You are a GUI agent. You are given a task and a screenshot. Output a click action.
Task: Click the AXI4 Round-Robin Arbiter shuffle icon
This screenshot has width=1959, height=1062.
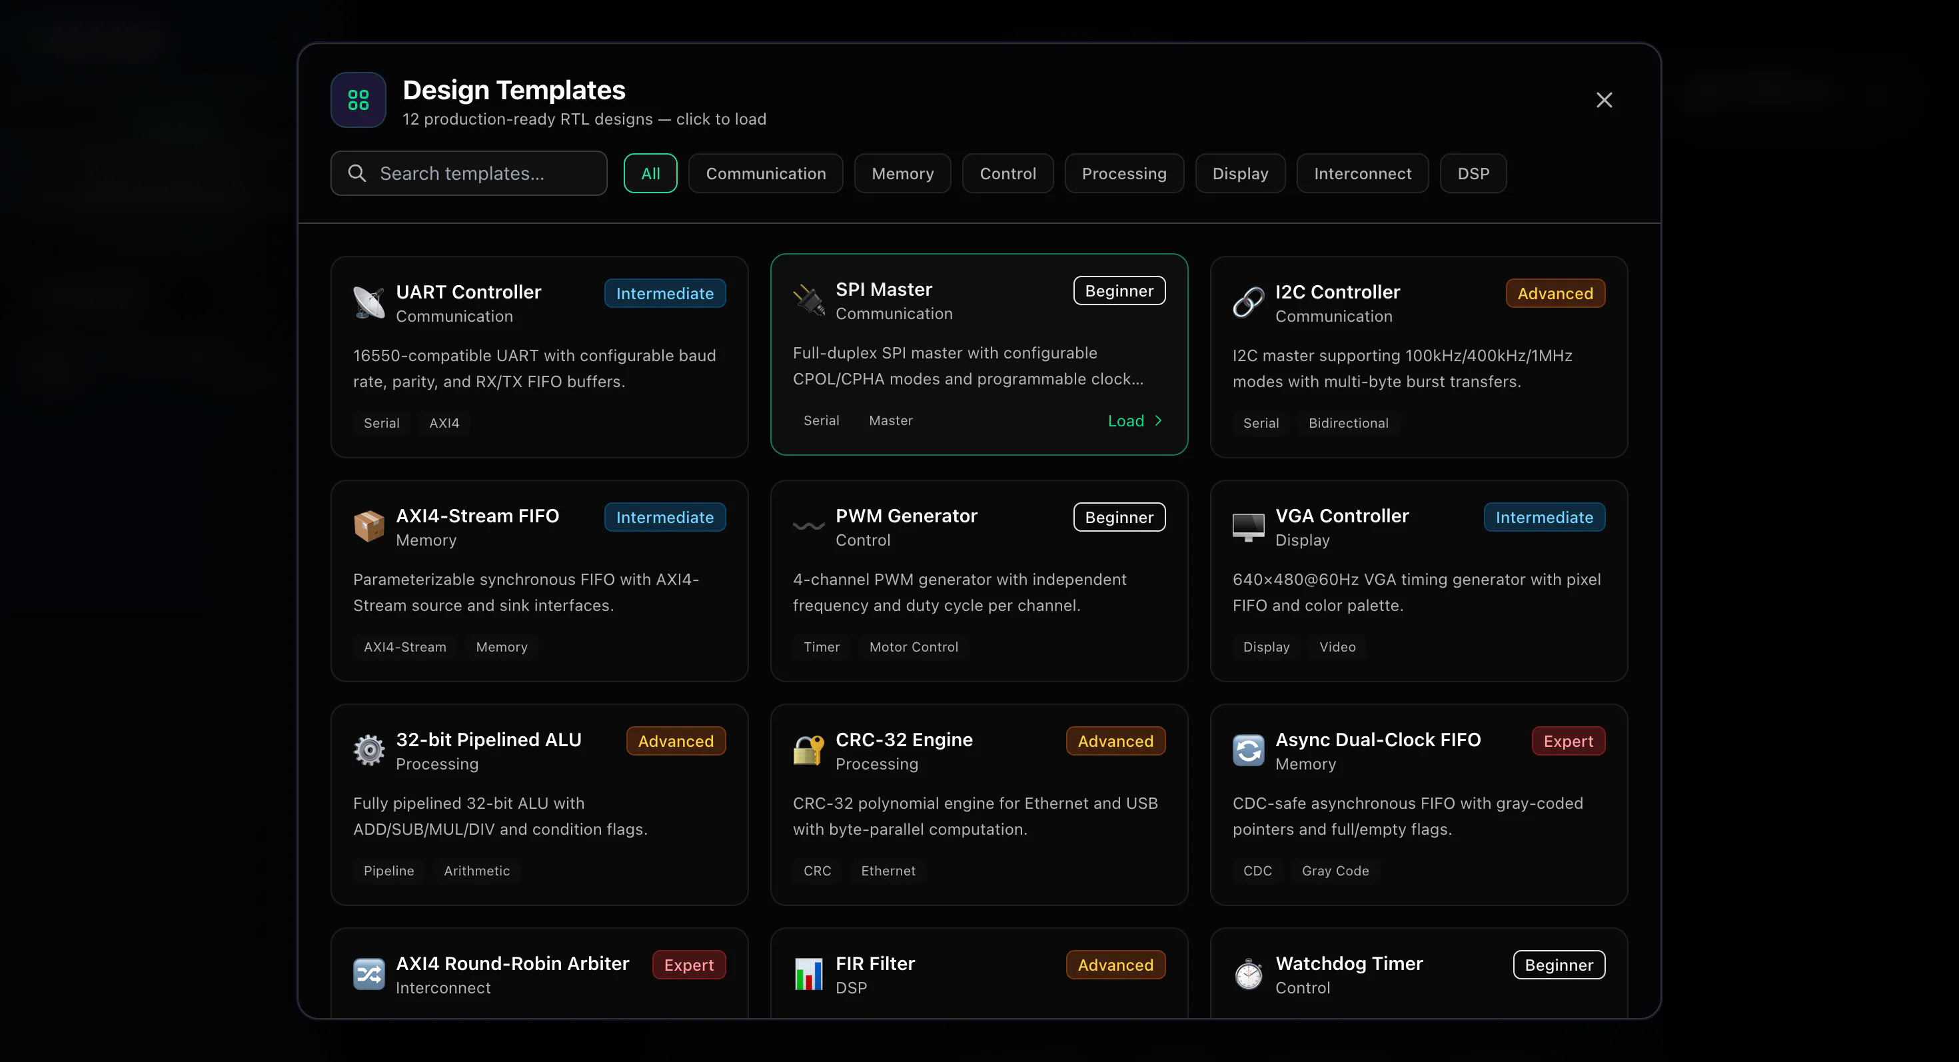click(x=369, y=975)
